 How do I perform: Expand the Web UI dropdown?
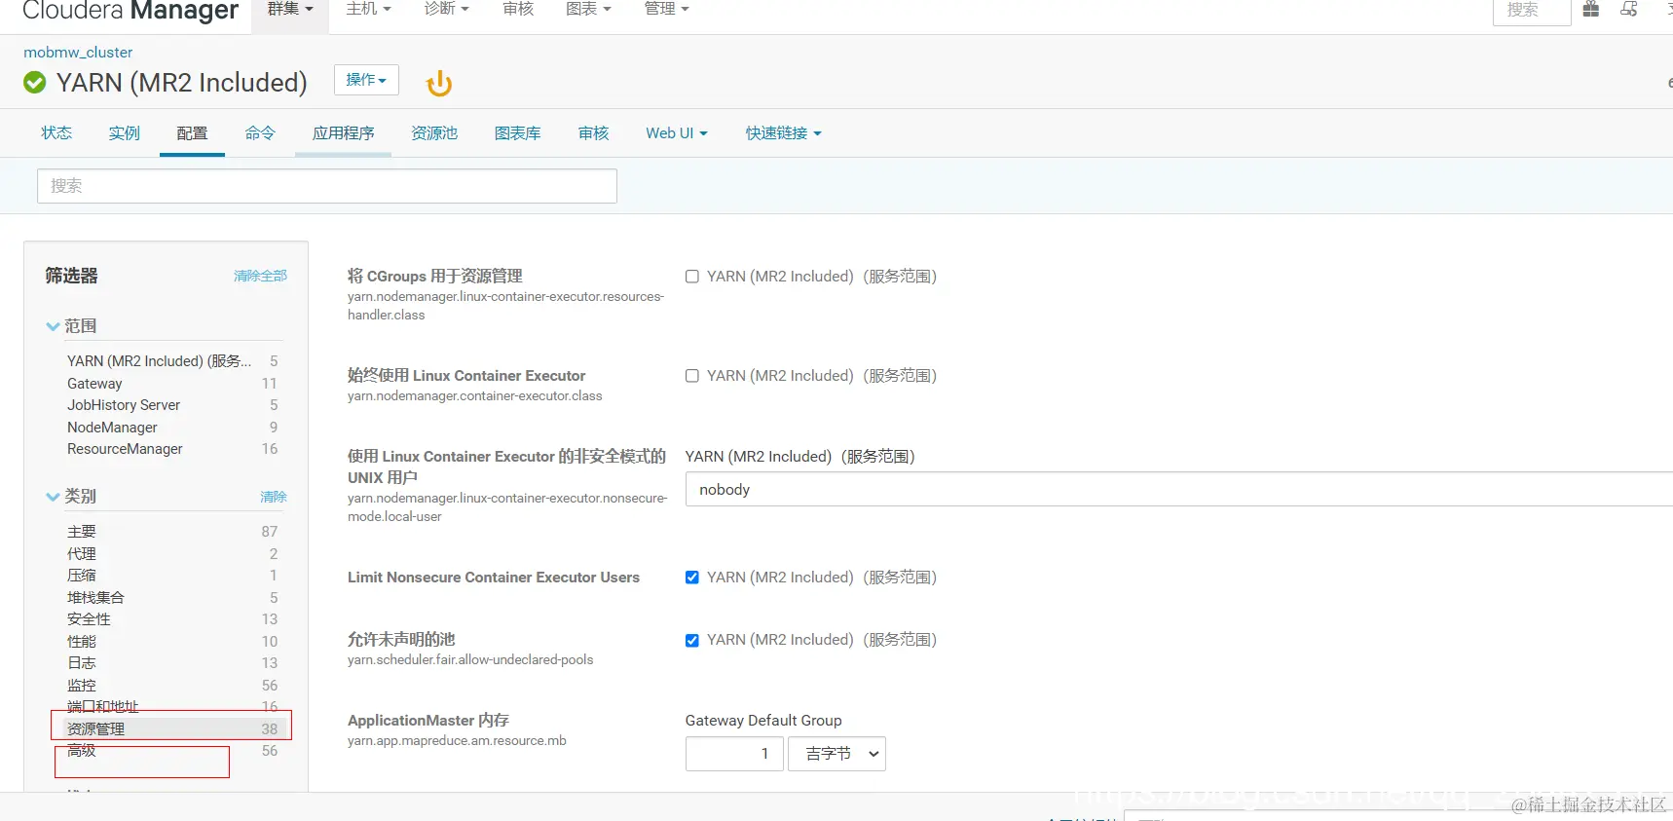pyautogui.click(x=676, y=133)
